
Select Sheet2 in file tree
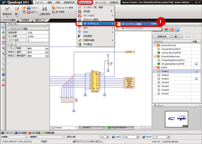click(x=165, y=75)
